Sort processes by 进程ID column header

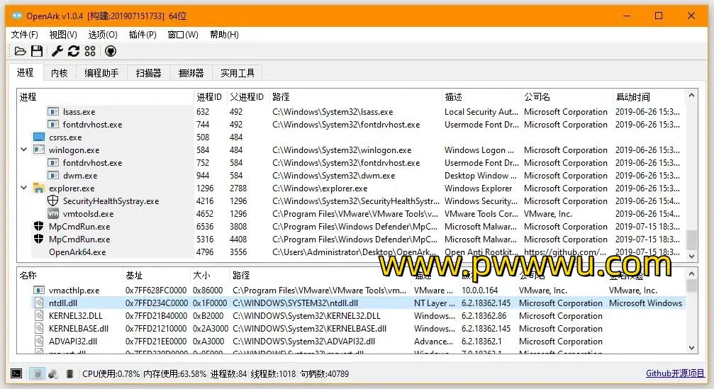pos(208,97)
